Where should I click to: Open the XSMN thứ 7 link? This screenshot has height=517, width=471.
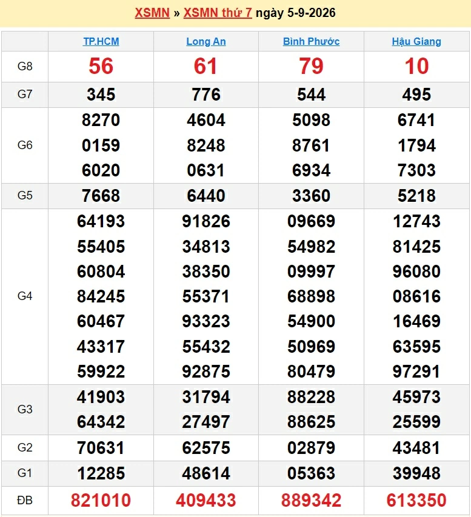[218, 13]
